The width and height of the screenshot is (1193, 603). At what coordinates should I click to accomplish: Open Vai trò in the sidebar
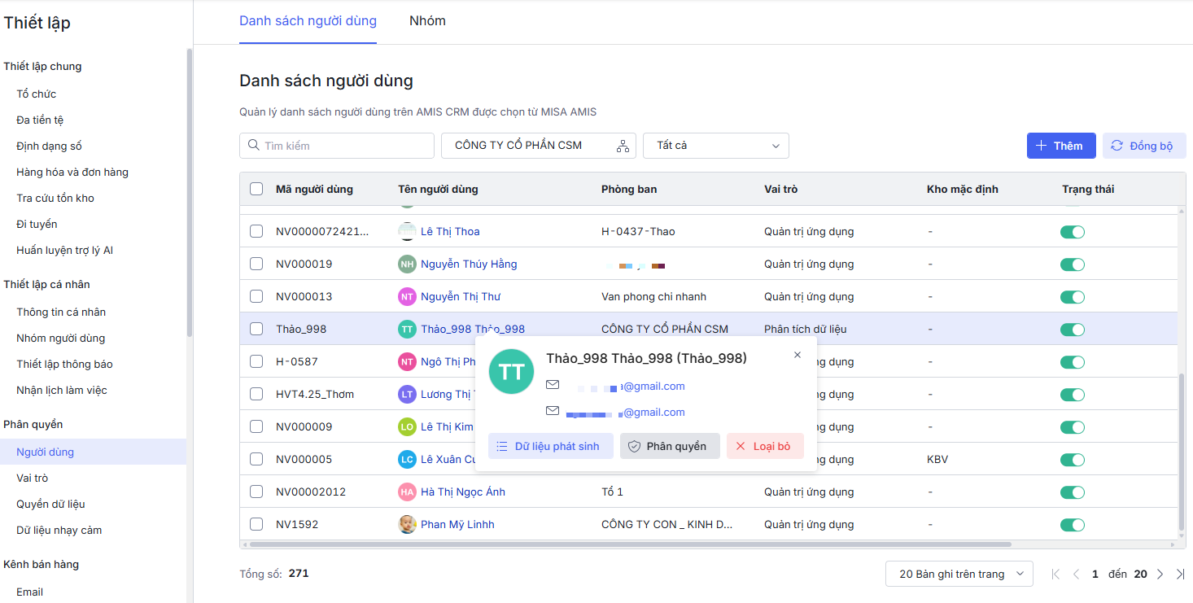pyautogui.click(x=33, y=478)
